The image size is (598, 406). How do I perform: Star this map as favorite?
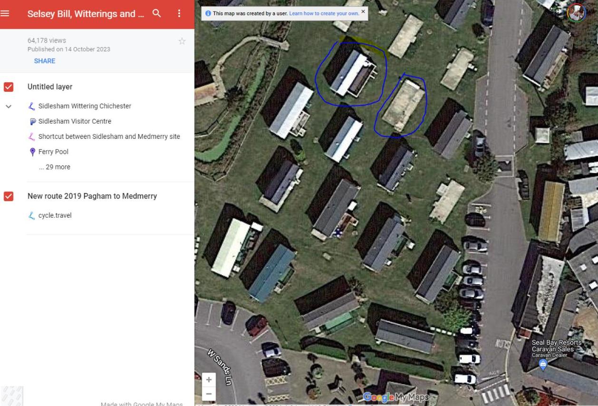pyautogui.click(x=182, y=41)
